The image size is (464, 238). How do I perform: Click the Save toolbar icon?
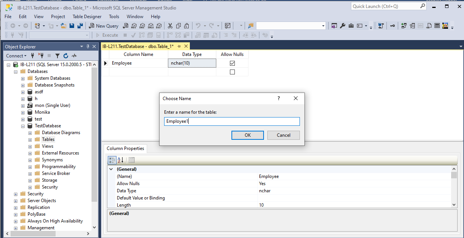(72, 26)
